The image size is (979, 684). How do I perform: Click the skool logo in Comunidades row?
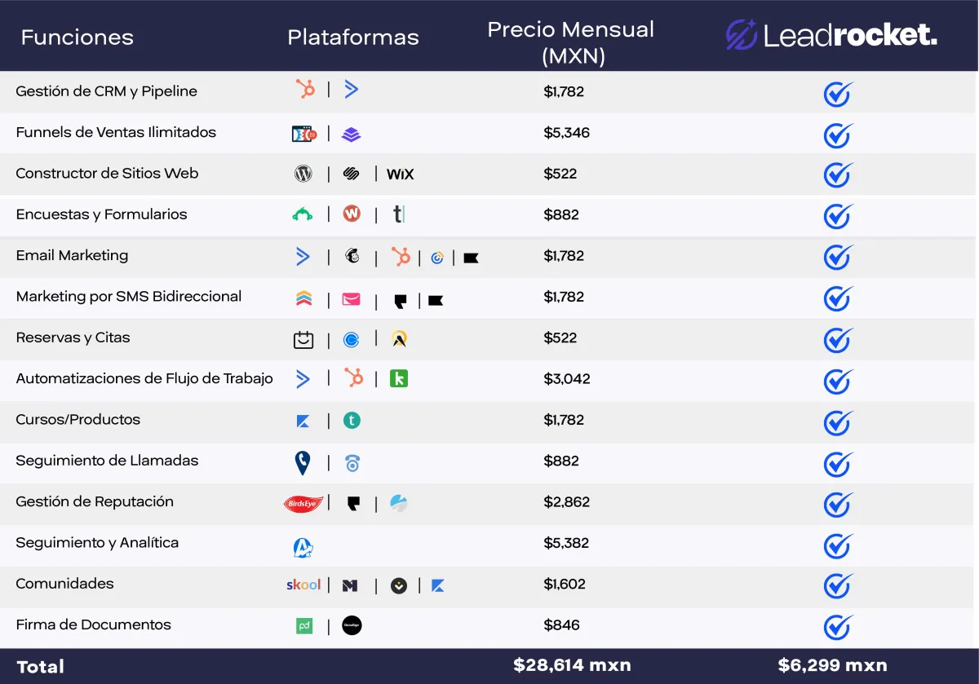(x=303, y=585)
